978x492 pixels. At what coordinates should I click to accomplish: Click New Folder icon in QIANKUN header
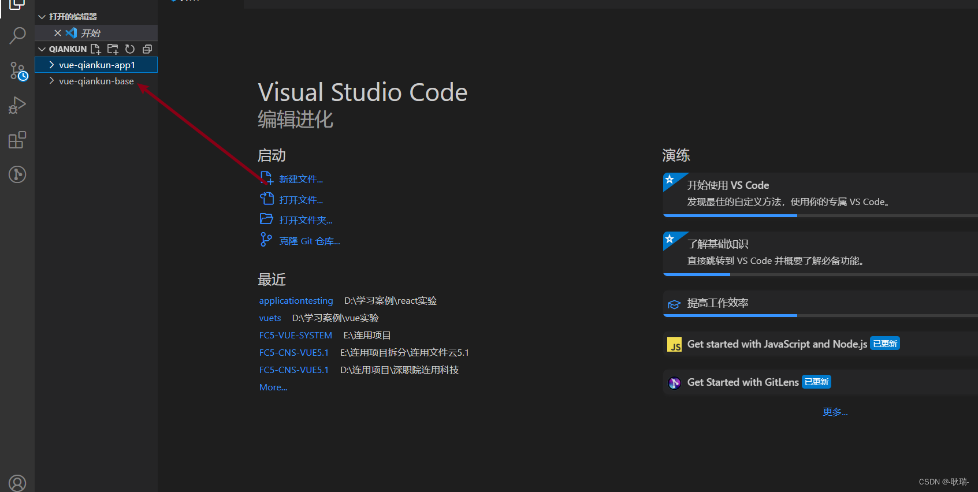pos(113,49)
